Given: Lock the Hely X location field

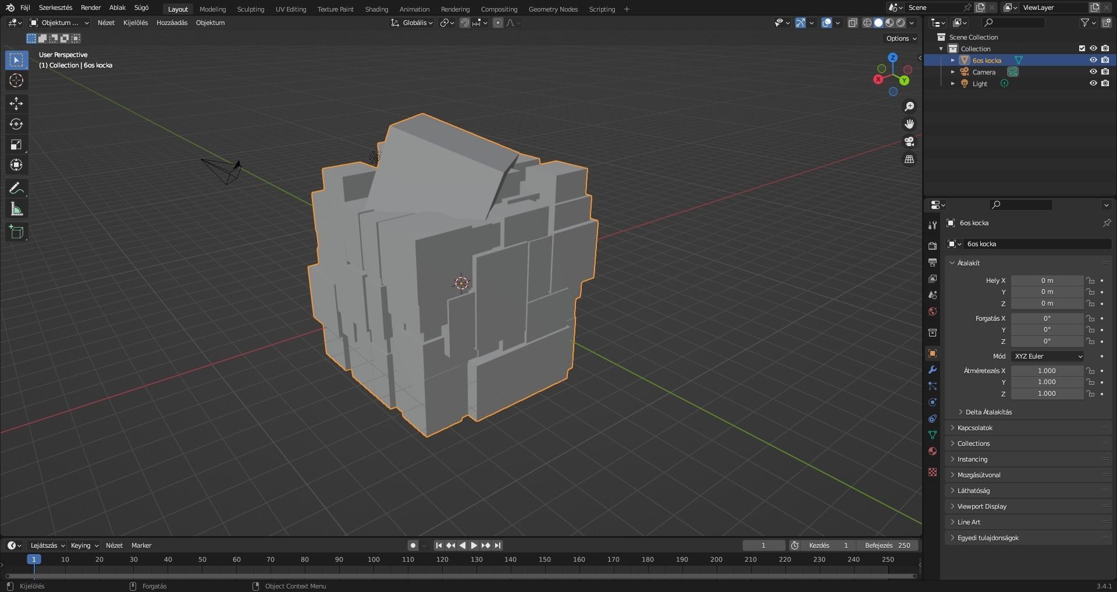Looking at the screenshot, I should [1091, 281].
